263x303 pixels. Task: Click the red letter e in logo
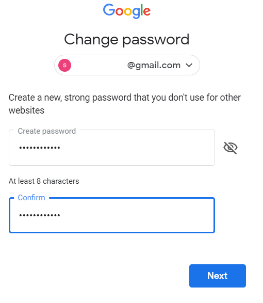[x=147, y=11]
